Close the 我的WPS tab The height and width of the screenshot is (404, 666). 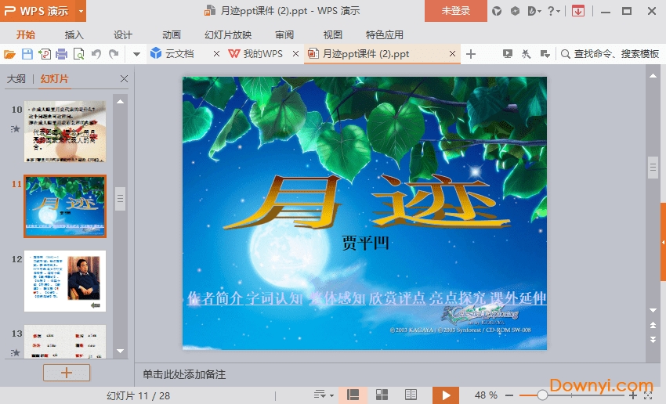coord(295,54)
